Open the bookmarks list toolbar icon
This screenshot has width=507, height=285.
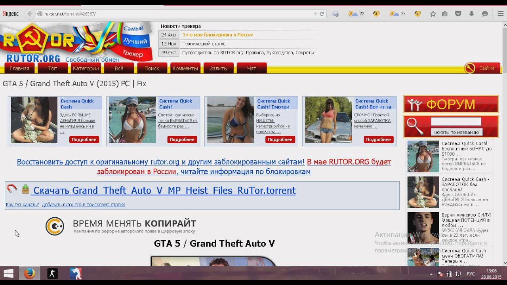(x=445, y=14)
